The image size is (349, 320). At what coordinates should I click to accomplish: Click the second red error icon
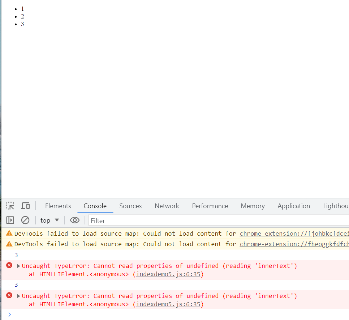pos(9,295)
